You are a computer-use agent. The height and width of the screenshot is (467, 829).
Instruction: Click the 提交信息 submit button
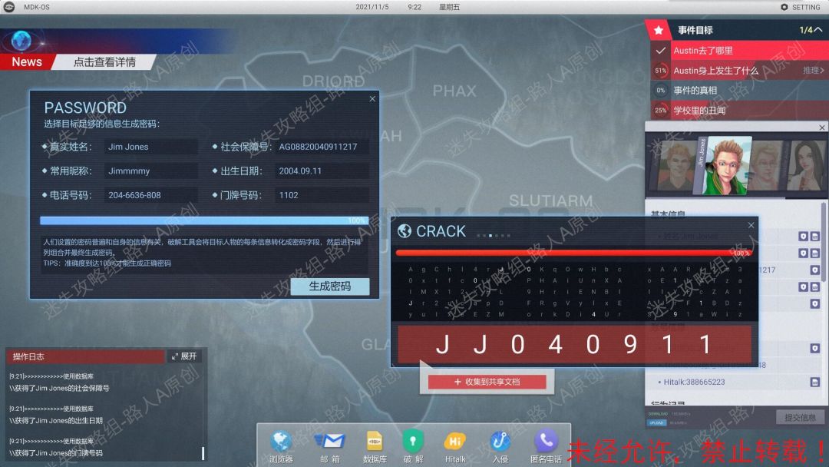(800, 417)
